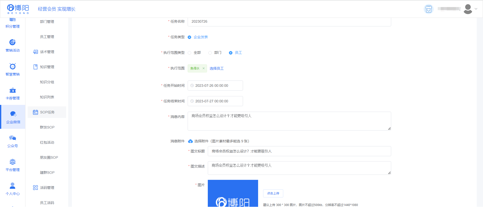This screenshot has width=483, height=207.
Task: Click the 任务名称 input field
Action: tap(289, 22)
